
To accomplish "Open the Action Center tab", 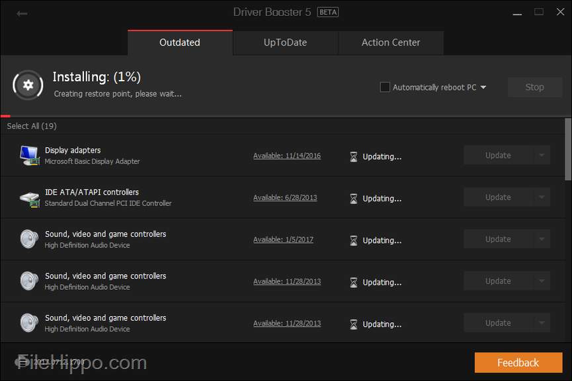I will pyautogui.click(x=391, y=43).
